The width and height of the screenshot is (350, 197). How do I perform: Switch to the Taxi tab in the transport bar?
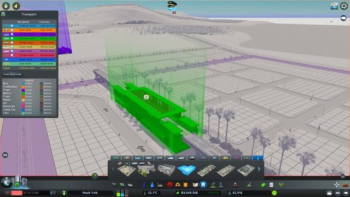[225, 158]
